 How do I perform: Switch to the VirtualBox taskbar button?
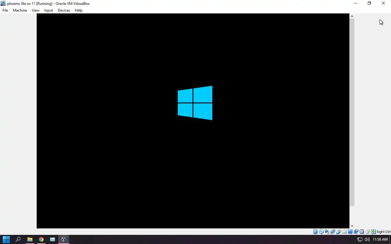[64, 239]
